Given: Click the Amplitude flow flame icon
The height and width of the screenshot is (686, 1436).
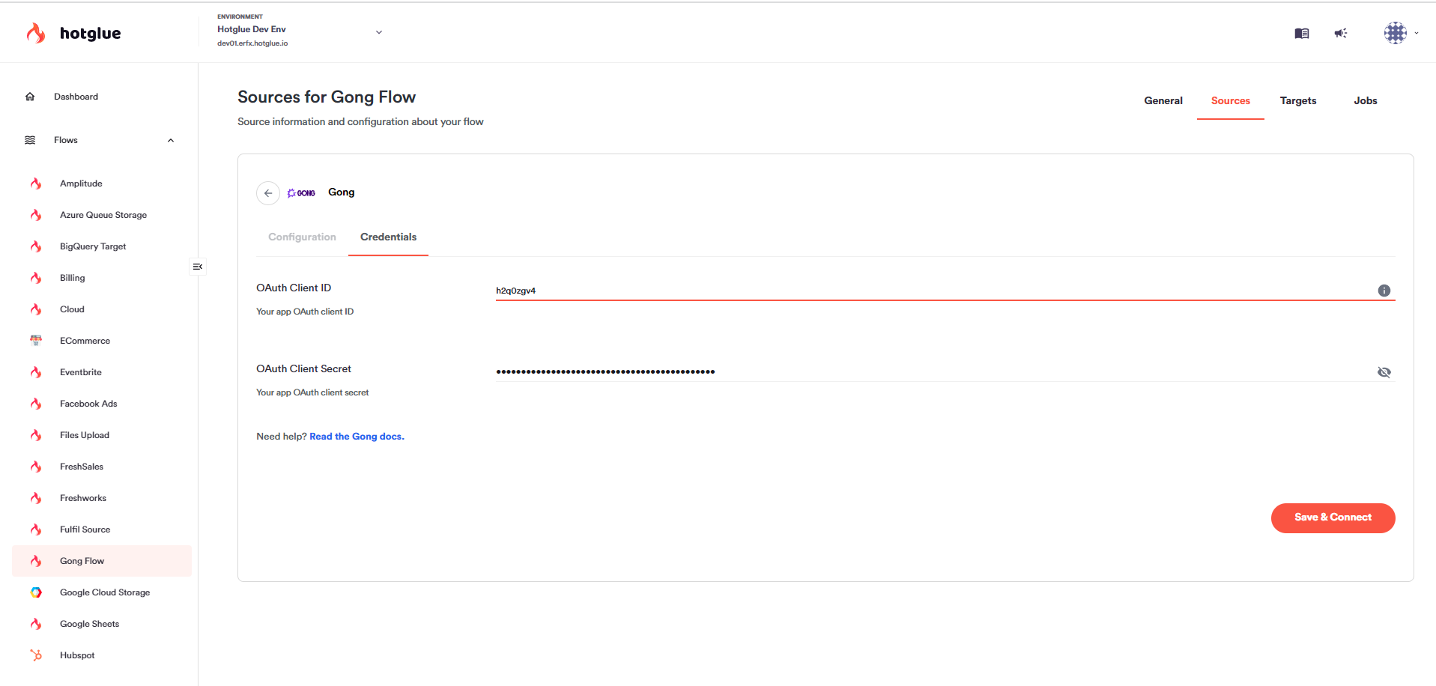Looking at the screenshot, I should pyautogui.click(x=36, y=183).
